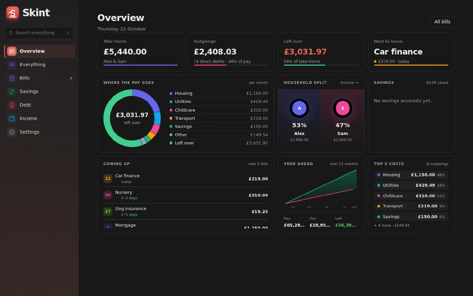
Task: Click the Next to leave Car finance card
Action: coord(411,52)
